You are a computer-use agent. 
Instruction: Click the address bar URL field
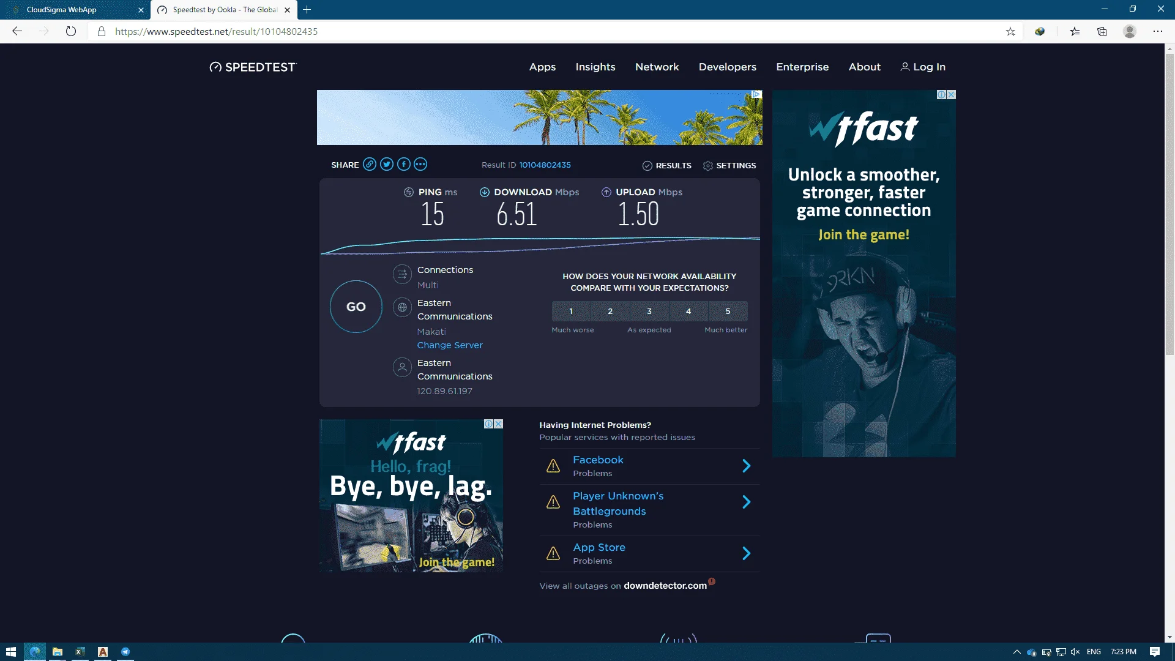pyautogui.click(x=551, y=31)
